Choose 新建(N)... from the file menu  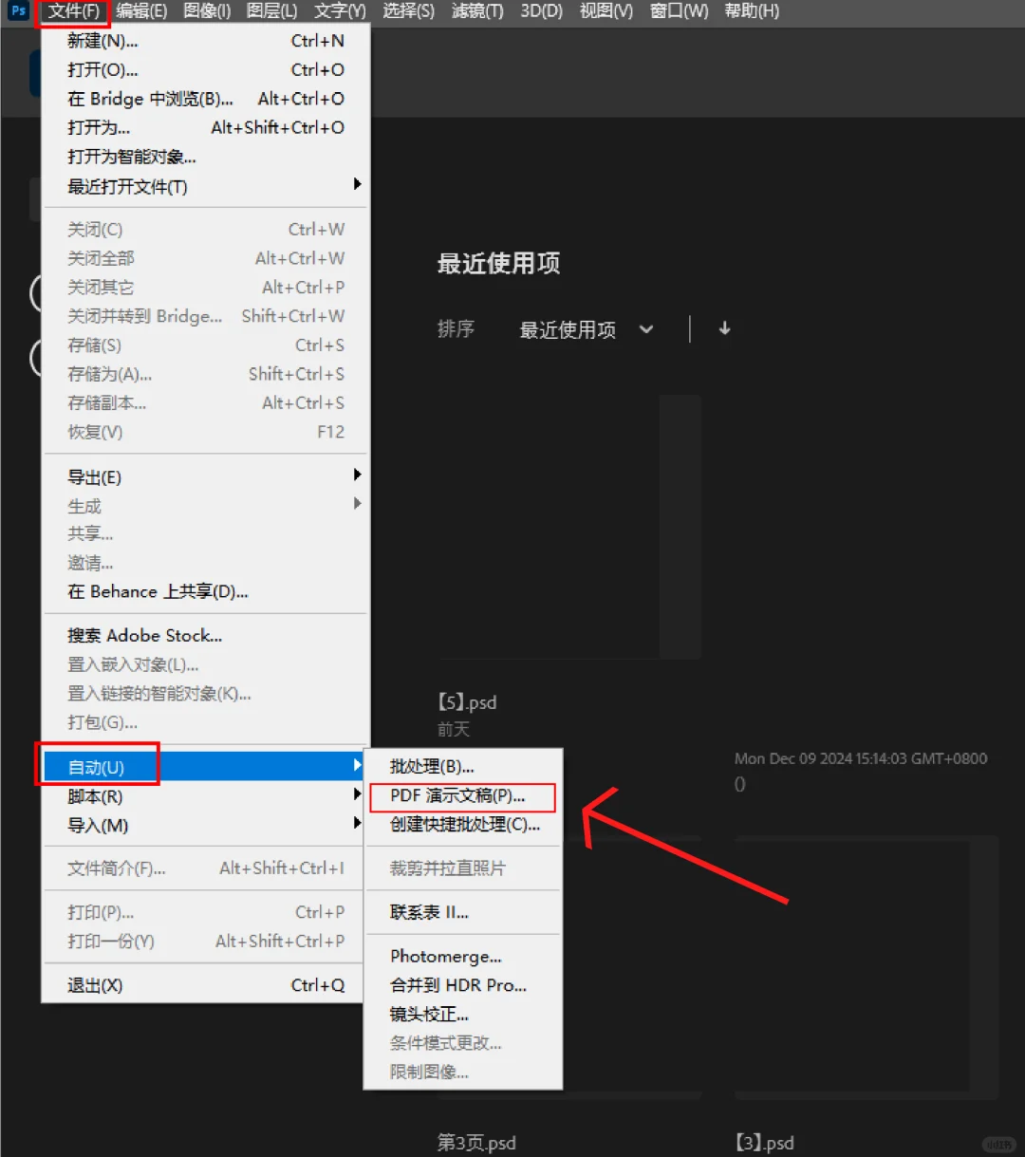[x=206, y=41]
